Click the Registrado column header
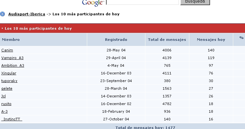The height and width of the screenshot is (129, 245). pos(116,40)
